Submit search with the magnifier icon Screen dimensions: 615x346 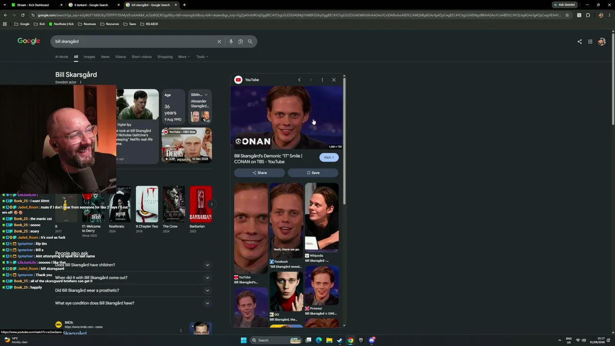point(250,41)
